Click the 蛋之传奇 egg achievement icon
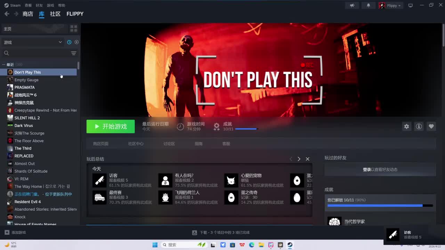Screen dimensions: 445x250 (x=231, y=198)
